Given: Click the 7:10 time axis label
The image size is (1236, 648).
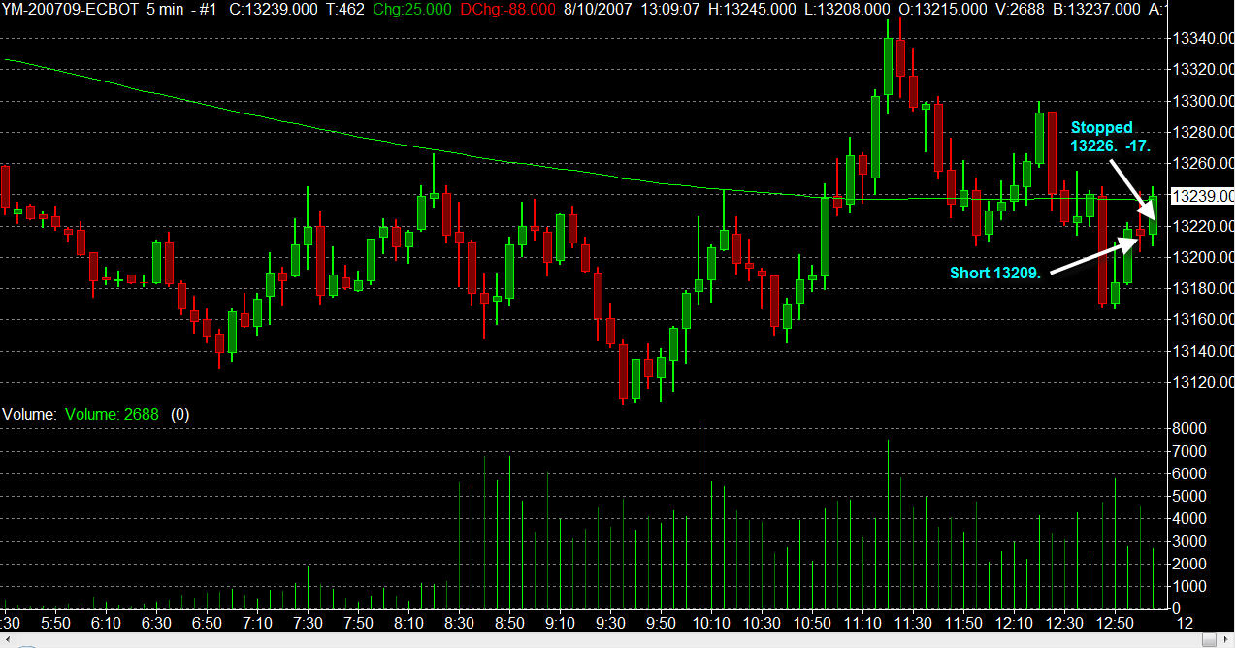Looking at the screenshot, I should (257, 622).
